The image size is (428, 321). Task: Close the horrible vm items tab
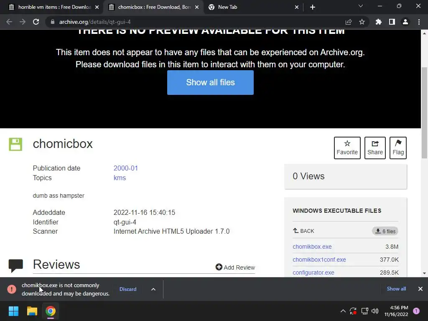pos(97,8)
